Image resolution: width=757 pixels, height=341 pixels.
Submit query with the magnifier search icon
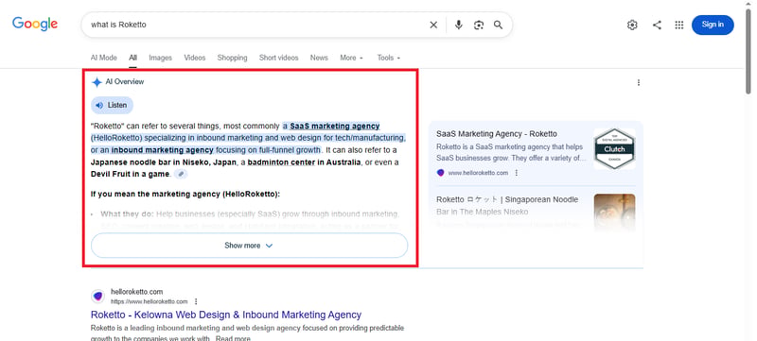[x=499, y=26]
